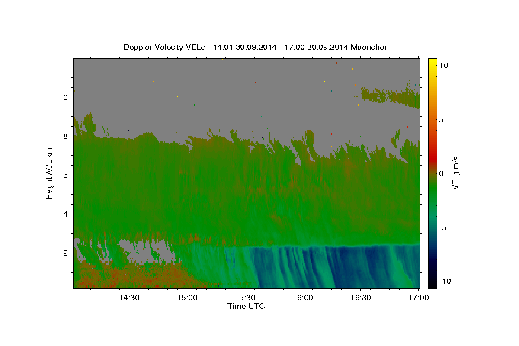
Task: Click the colorbar value '-5'
Action: [x=443, y=227]
